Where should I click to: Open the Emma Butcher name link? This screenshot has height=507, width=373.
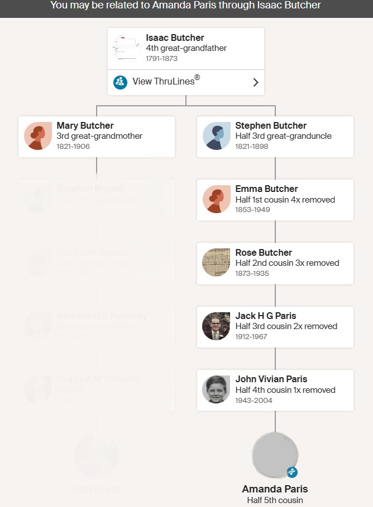[266, 189]
